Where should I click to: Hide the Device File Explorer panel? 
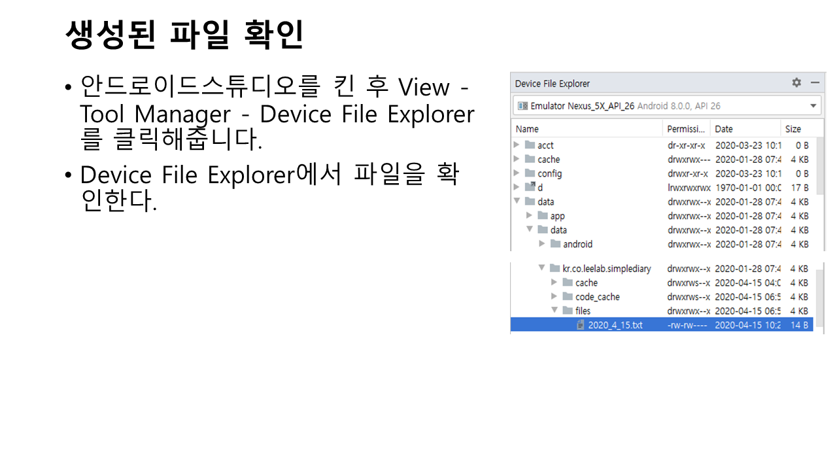[815, 83]
